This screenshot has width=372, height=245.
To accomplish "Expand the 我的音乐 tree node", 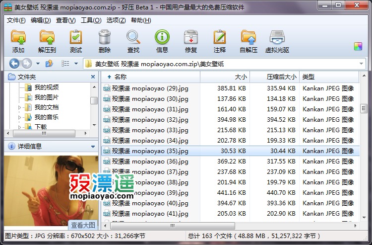I will pos(20,117).
